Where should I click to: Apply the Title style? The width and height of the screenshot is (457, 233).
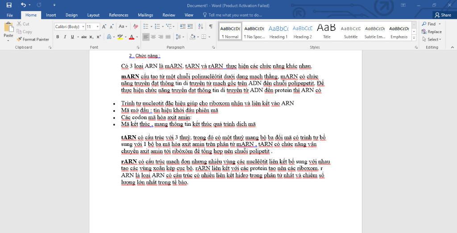point(327,32)
